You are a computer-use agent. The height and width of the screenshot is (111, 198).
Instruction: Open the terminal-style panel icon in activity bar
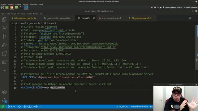tap(4, 62)
